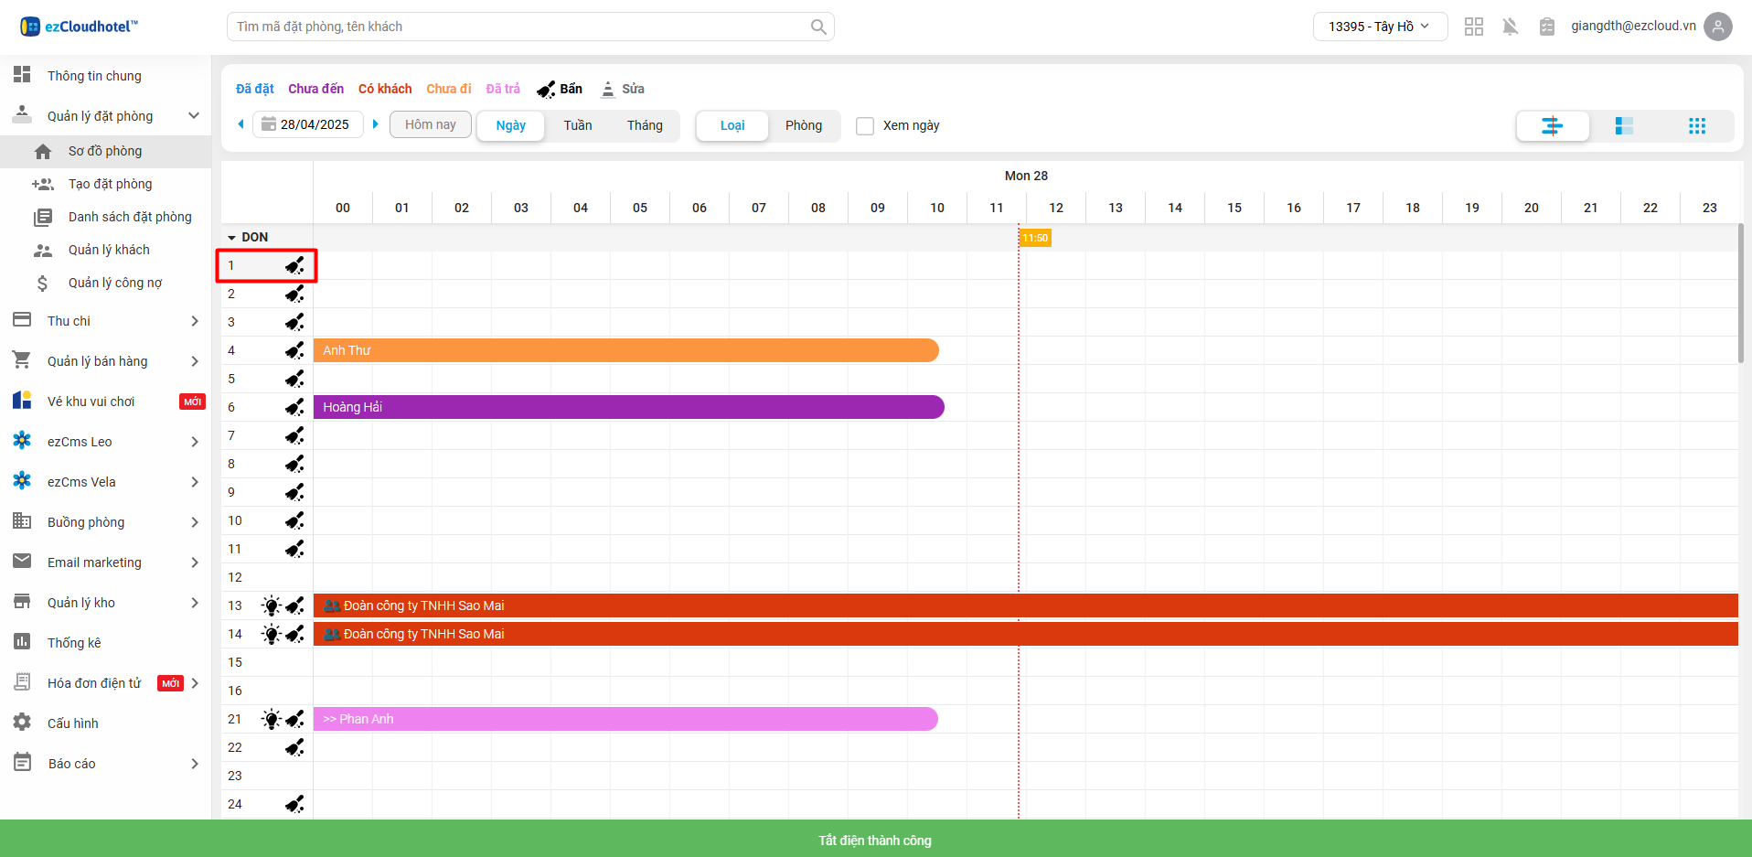Click the search magnifier icon
The image size is (1752, 857).
tap(818, 27)
